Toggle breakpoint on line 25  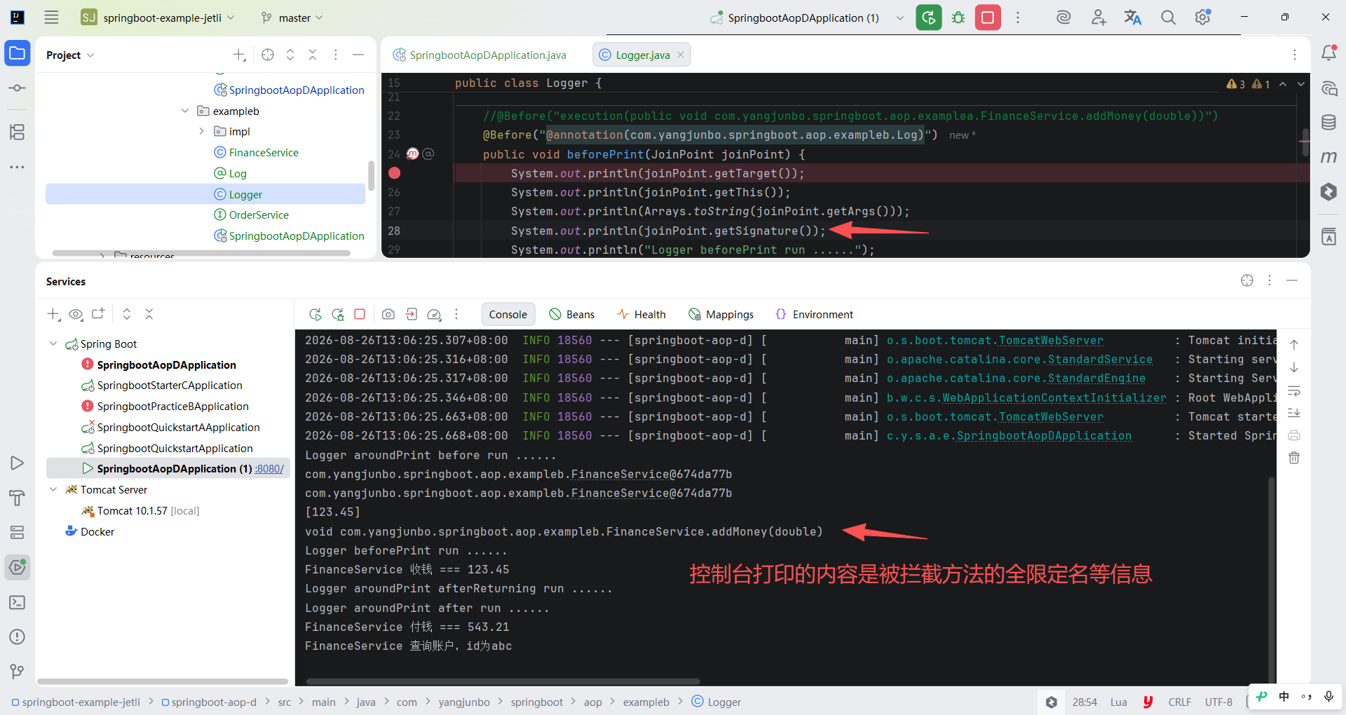[x=395, y=173]
